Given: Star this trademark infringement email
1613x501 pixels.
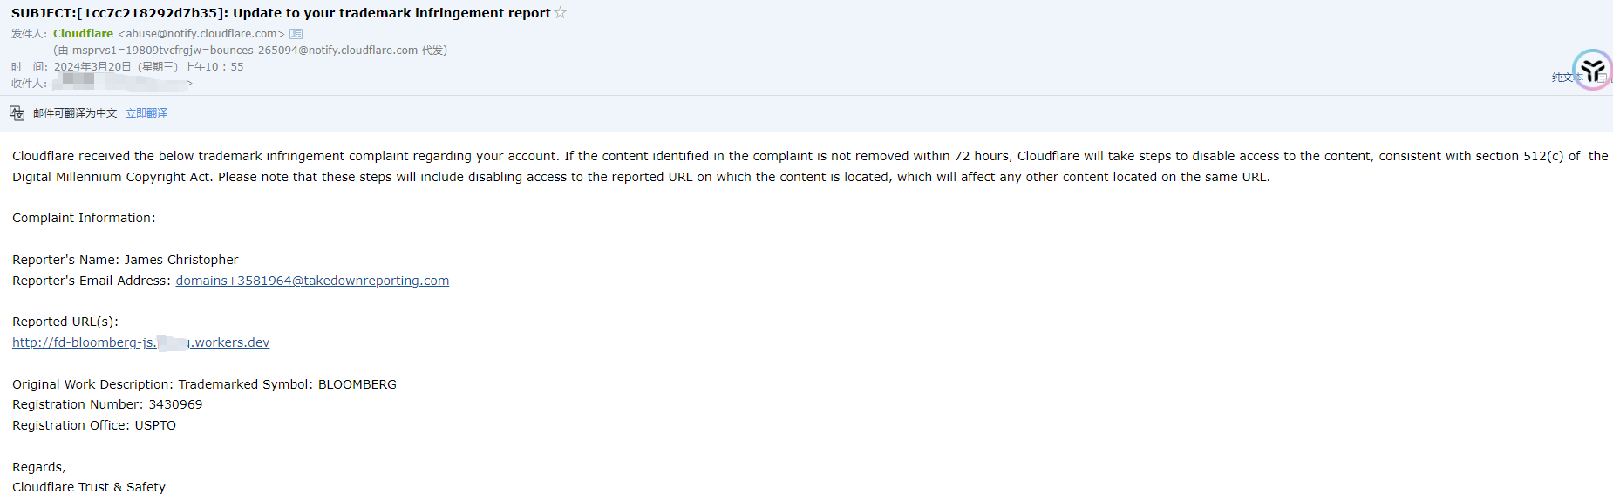Looking at the screenshot, I should point(561,12).
